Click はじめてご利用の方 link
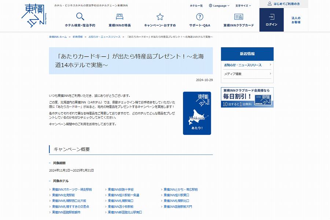This screenshot has height=220, width=330. pyautogui.click(x=287, y=4)
